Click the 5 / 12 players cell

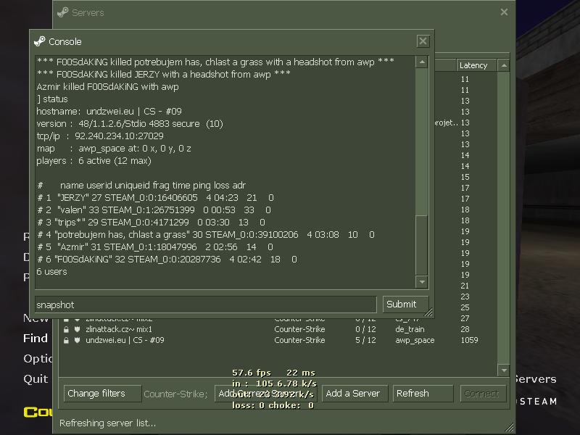coord(365,340)
